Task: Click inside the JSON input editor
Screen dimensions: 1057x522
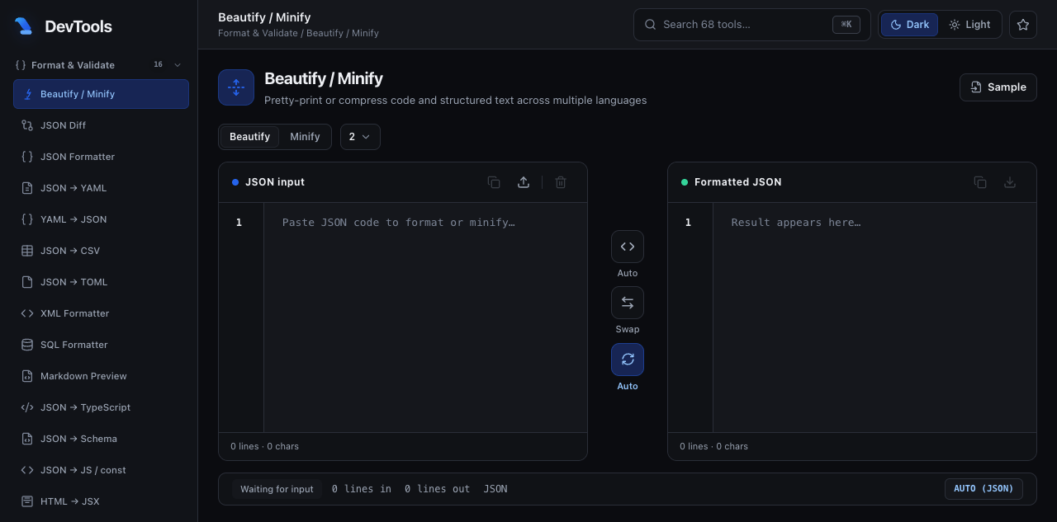Action: pos(425,317)
